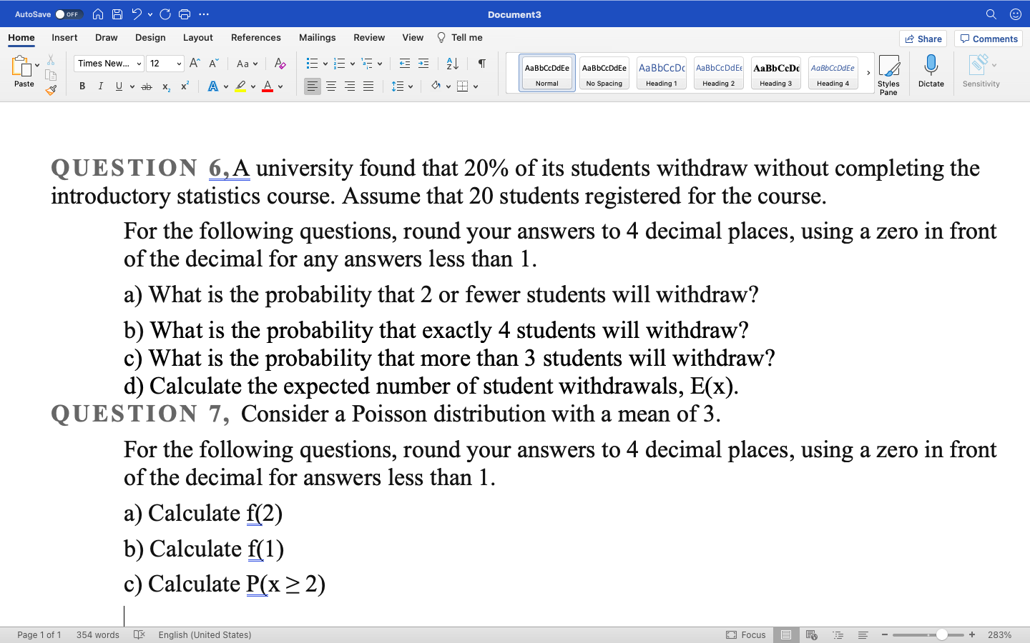Click the Undo arrow icon
1030x643 pixels.
(137, 14)
